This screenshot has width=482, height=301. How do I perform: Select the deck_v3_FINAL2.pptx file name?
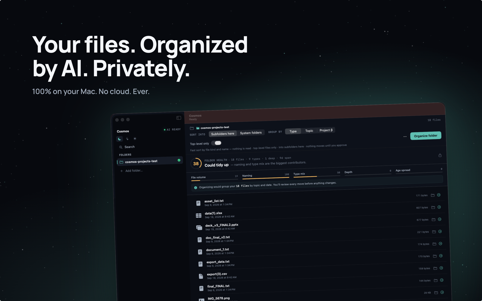(222, 225)
